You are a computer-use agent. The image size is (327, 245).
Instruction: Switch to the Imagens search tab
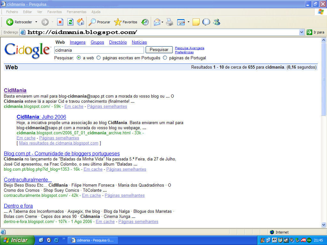pos(78,42)
